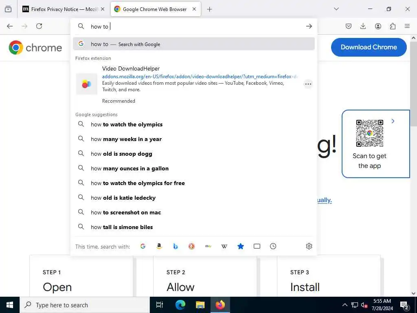The image size is (417, 313).
Task: Switch to Firefox Privacy Notice tab
Action: click(63, 9)
